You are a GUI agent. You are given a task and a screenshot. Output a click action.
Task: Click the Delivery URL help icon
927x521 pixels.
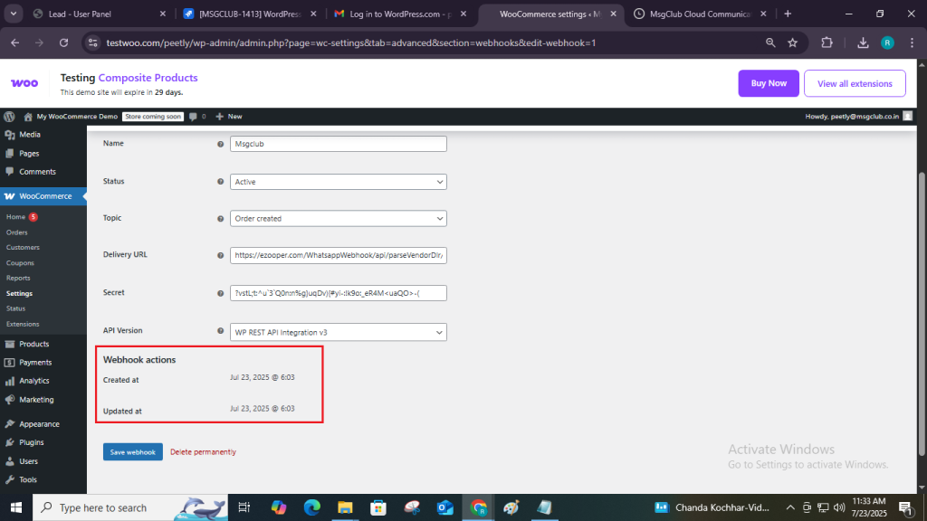(x=221, y=256)
